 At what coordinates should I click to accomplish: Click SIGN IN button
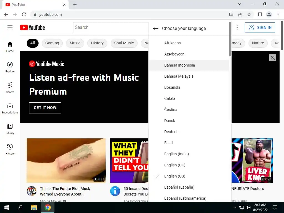point(260,27)
